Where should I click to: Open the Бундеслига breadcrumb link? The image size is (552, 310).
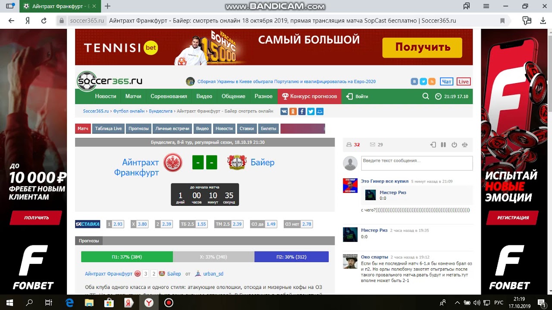(x=160, y=111)
